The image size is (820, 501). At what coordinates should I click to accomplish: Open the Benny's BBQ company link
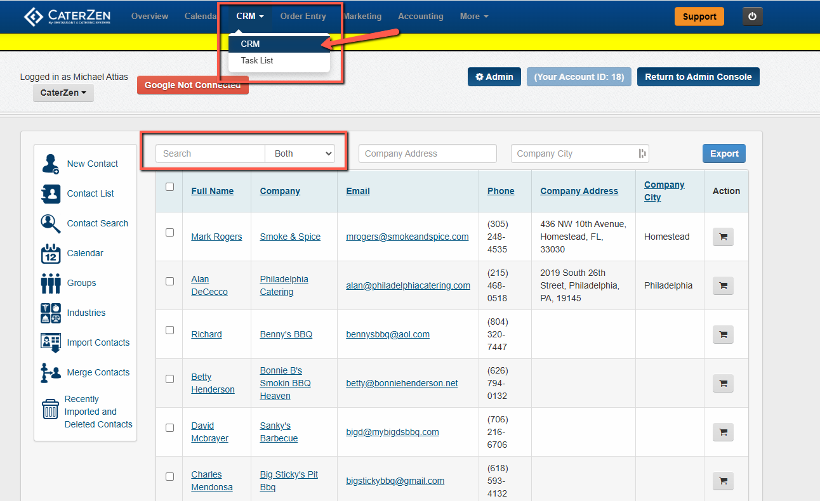[286, 334]
